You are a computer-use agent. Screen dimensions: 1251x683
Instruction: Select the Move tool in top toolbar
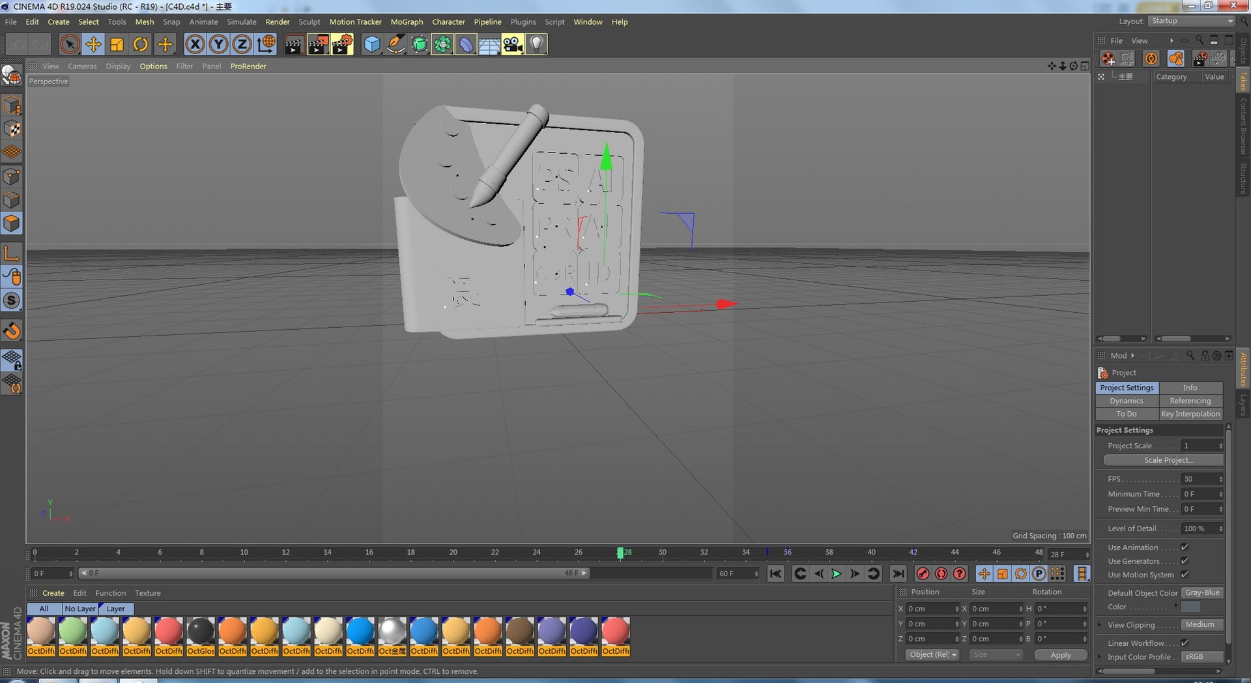coord(93,44)
